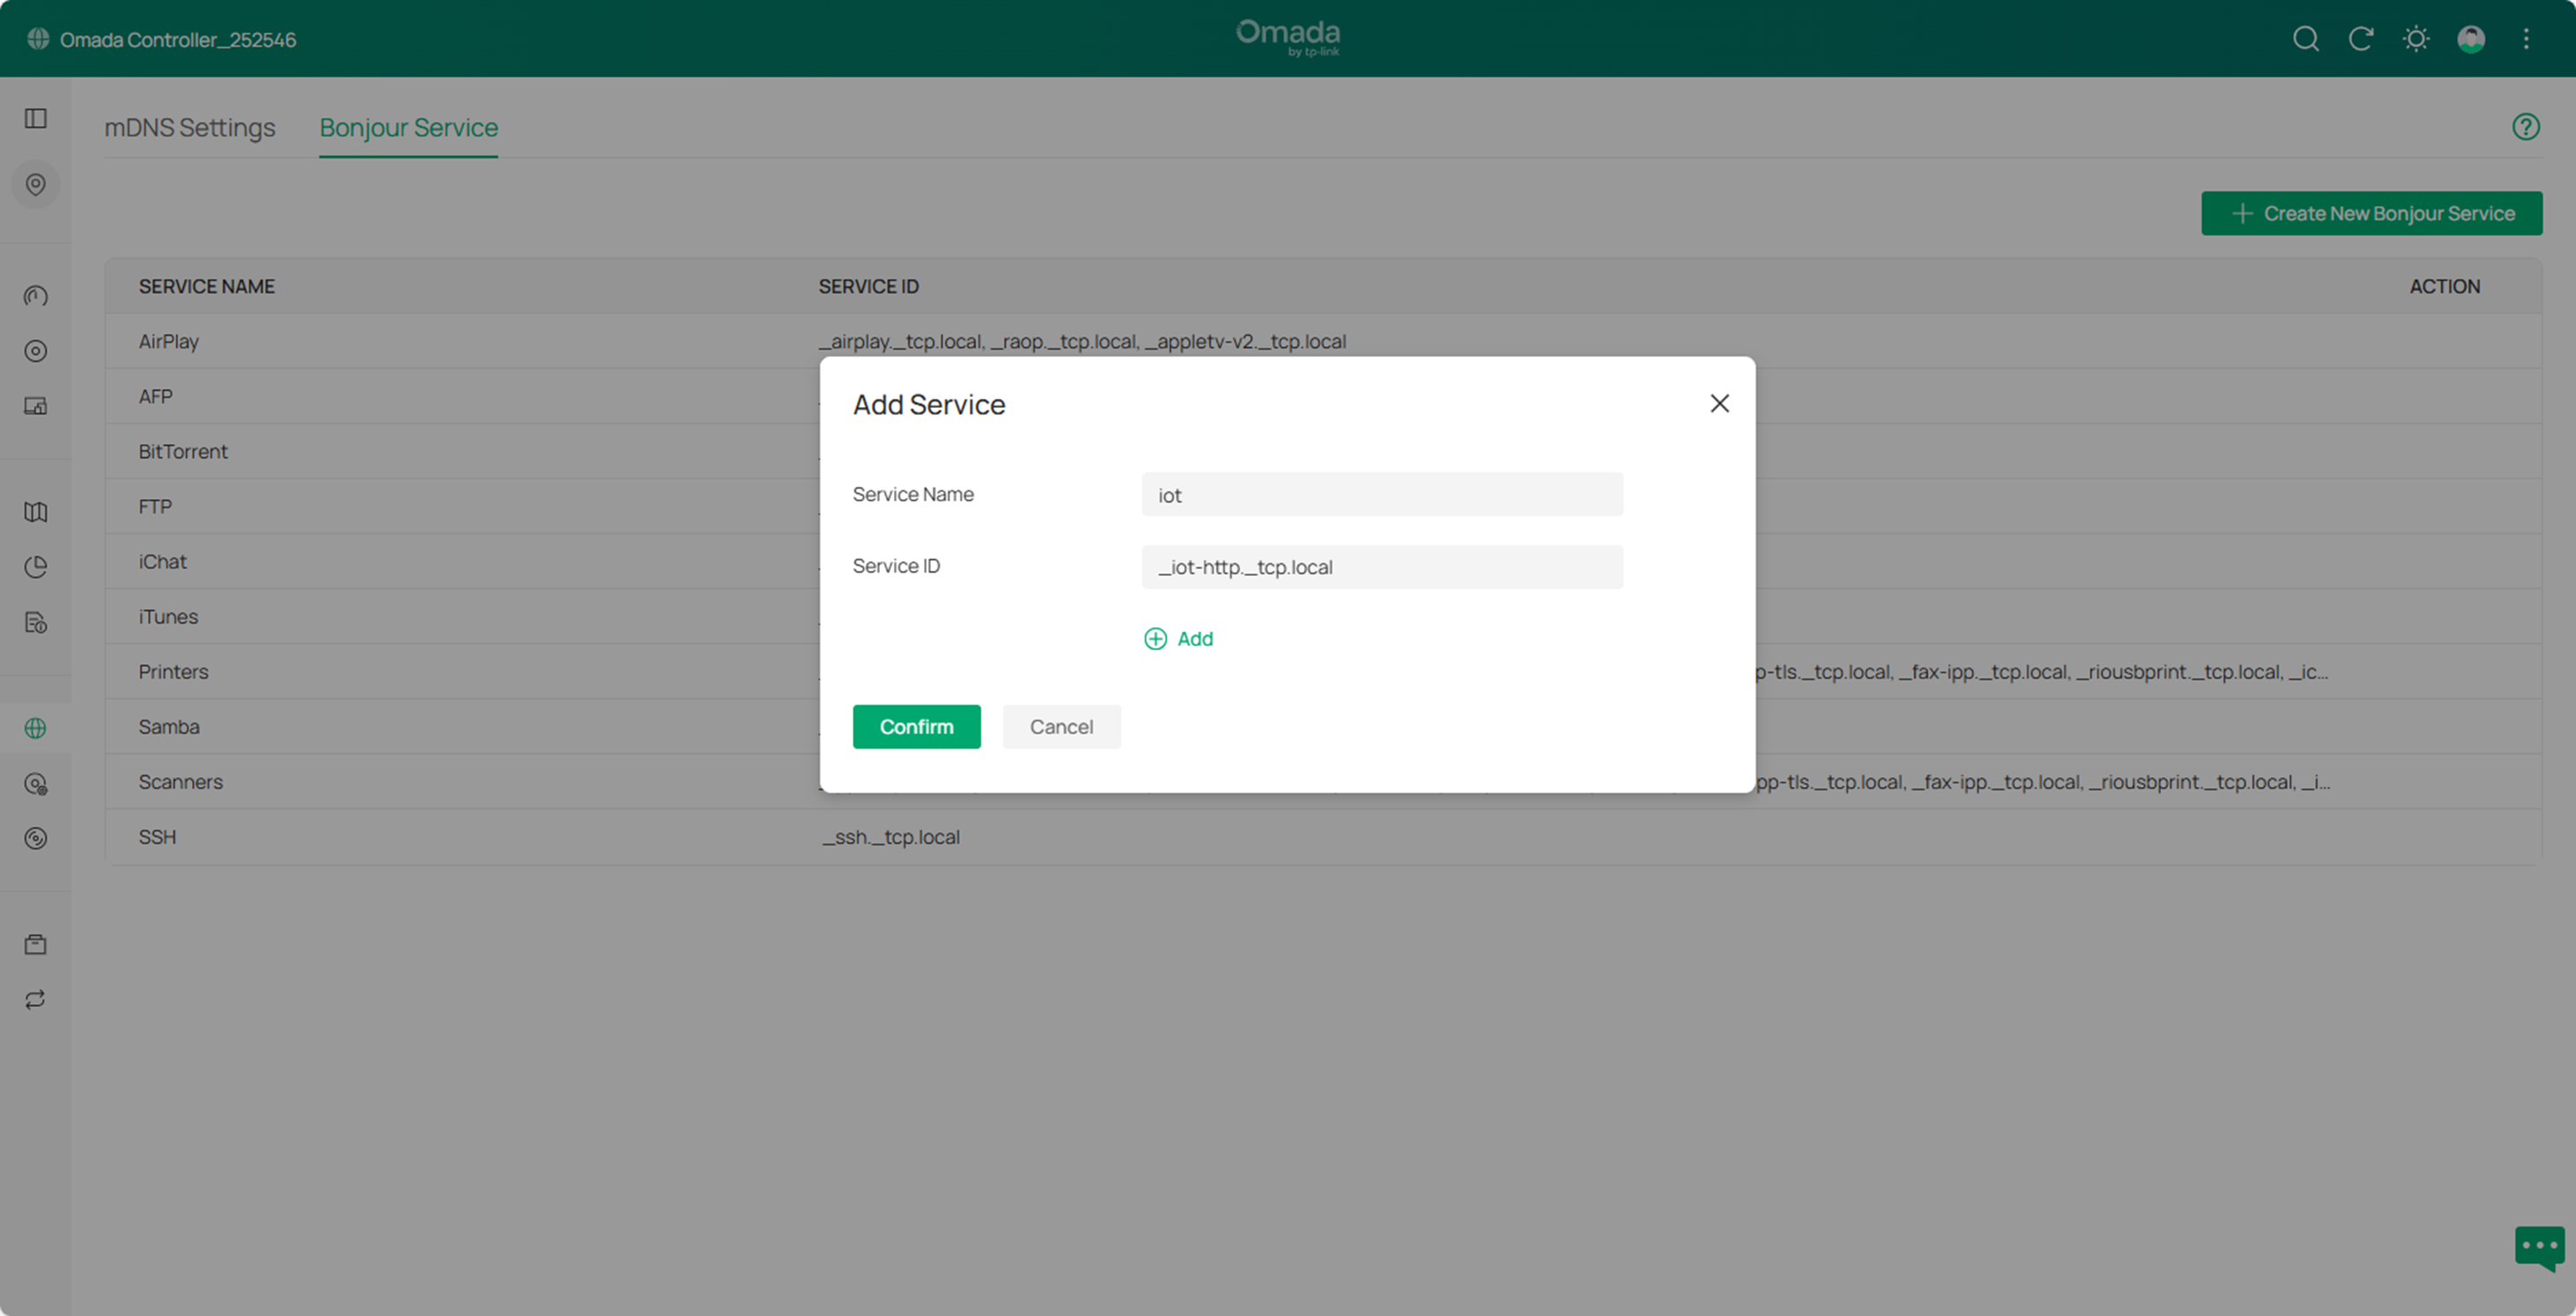Confirm adding the iot service

pos(916,727)
